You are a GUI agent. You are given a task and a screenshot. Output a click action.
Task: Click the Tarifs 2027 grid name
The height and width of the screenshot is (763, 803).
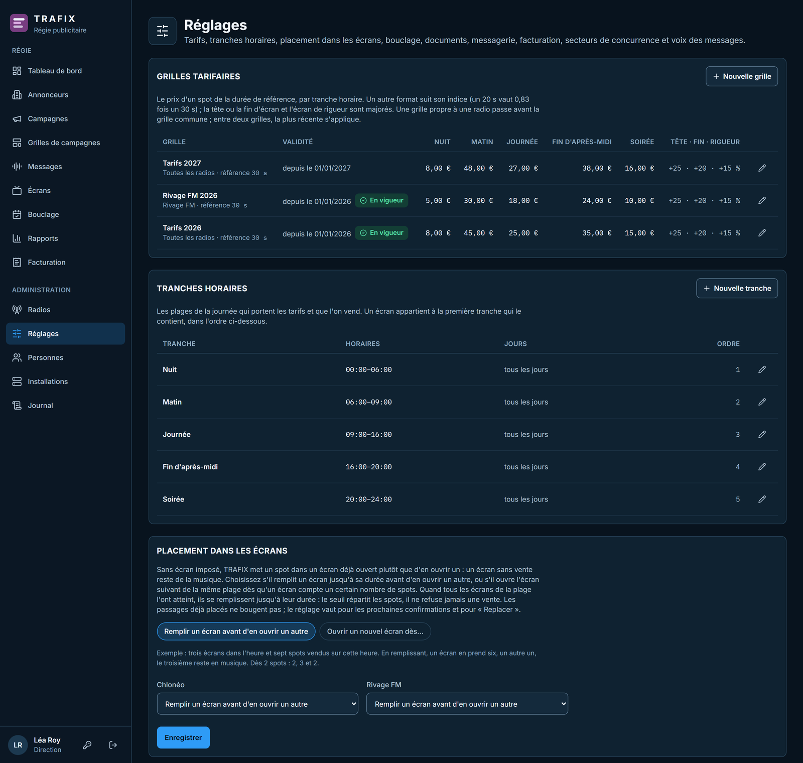(x=182, y=163)
